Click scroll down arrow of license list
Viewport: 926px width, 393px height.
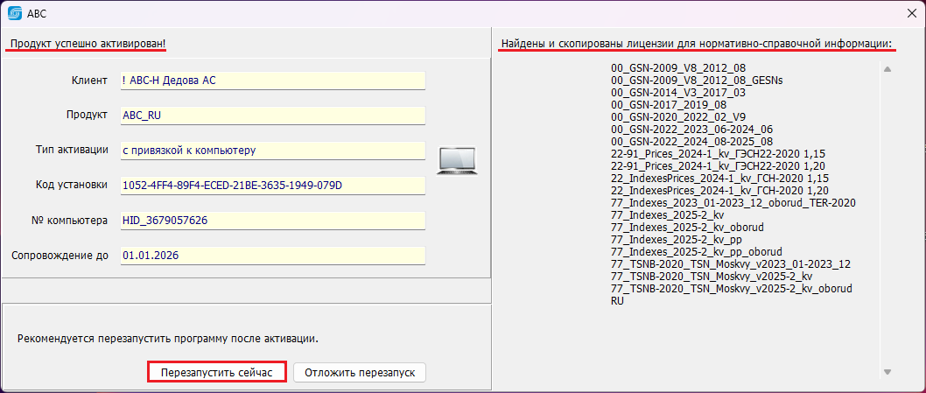(887, 372)
